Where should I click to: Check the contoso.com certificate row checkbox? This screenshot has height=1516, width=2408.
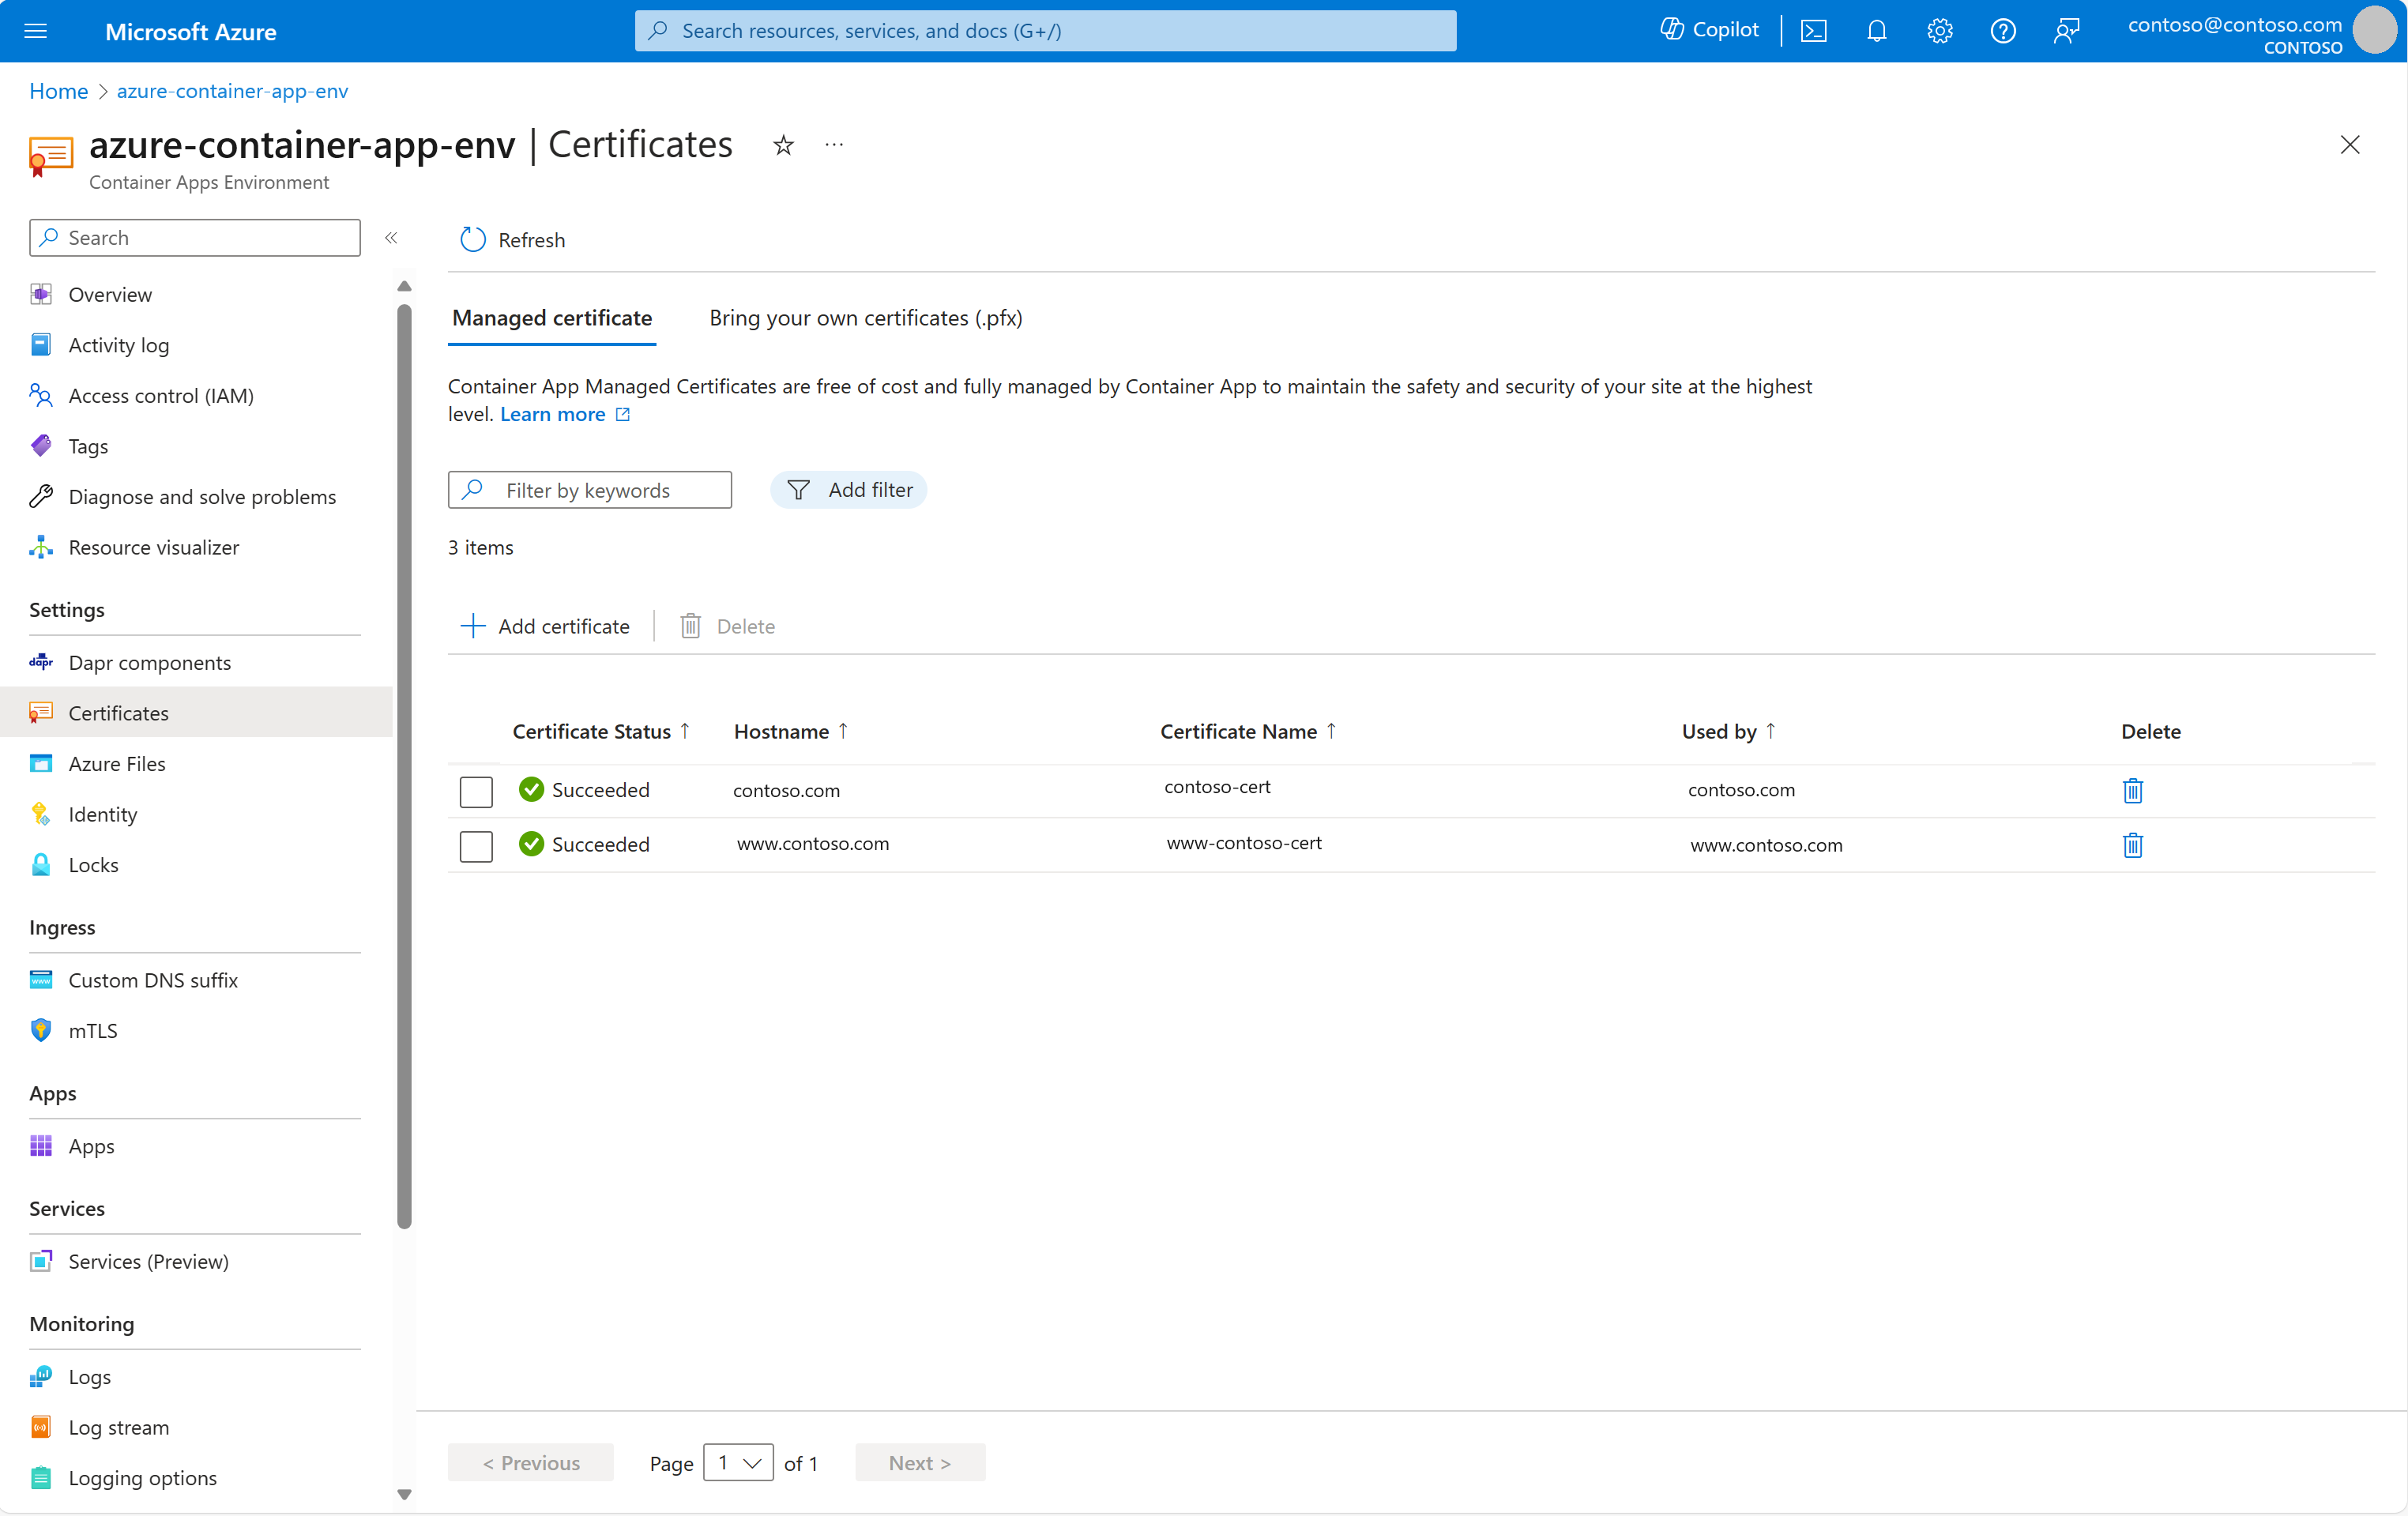click(x=476, y=791)
